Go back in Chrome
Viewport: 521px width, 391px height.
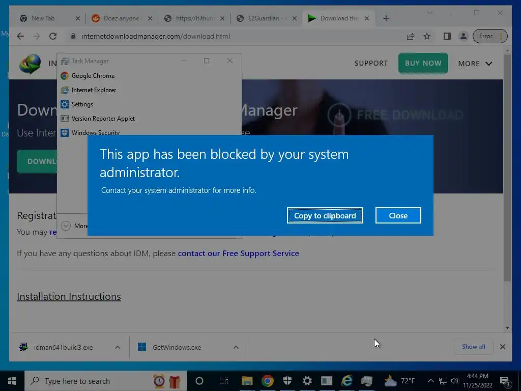(x=20, y=36)
